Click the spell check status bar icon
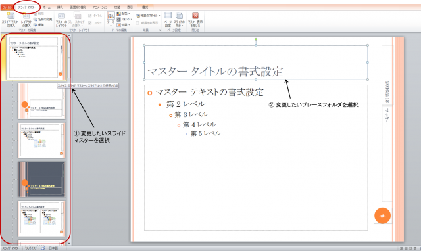This screenshot has width=421, height=251. tap(43, 248)
